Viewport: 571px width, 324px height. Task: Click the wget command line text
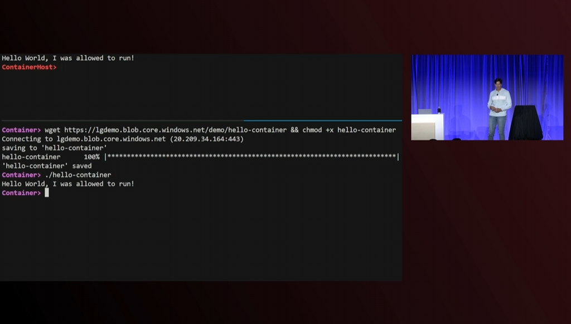(x=220, y=130)
